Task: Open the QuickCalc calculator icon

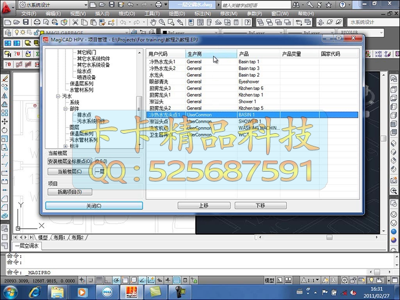Action: point(236,22)
